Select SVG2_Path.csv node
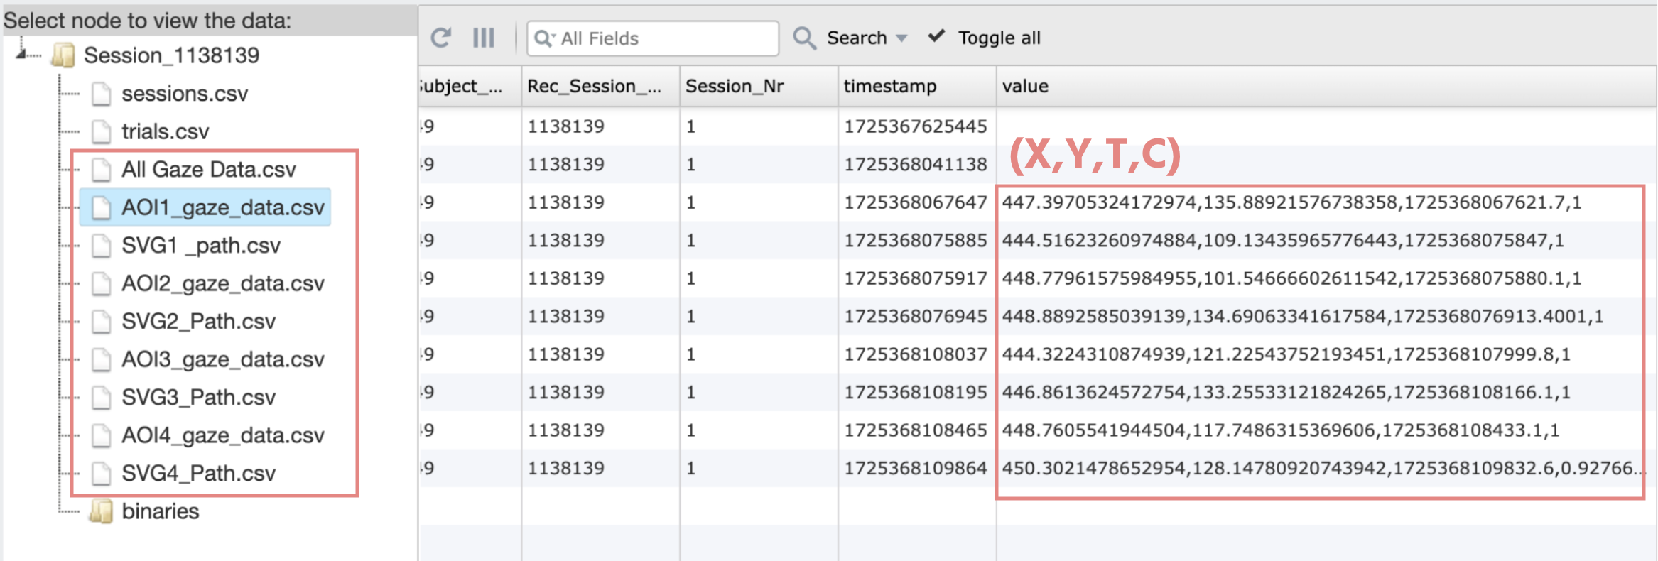Viewport: 1658px width, 561px height. tap(198, 322)
